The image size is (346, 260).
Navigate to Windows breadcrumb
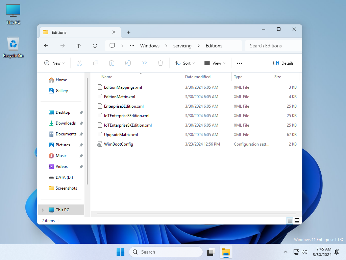pos(150,46)
